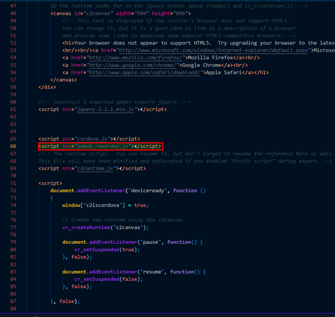Screen dimensions: 335x317
Task: Click cr_setSuspended(true) call
Action: 107,250
